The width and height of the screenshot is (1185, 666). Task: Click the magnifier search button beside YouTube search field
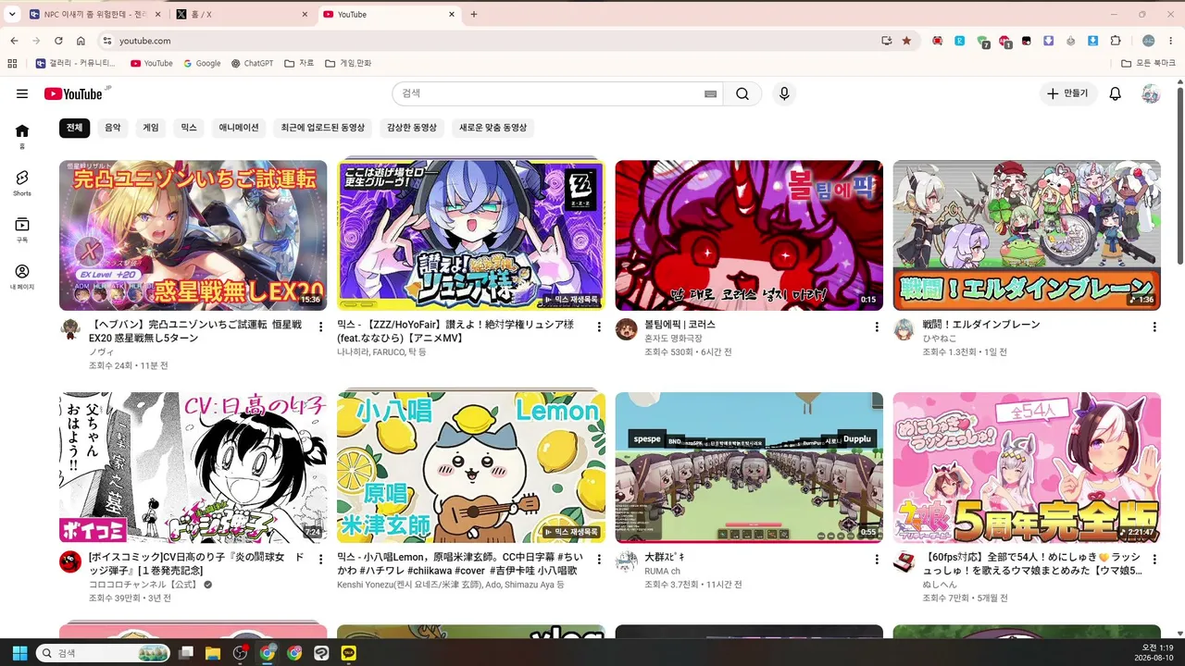point(742,93)
